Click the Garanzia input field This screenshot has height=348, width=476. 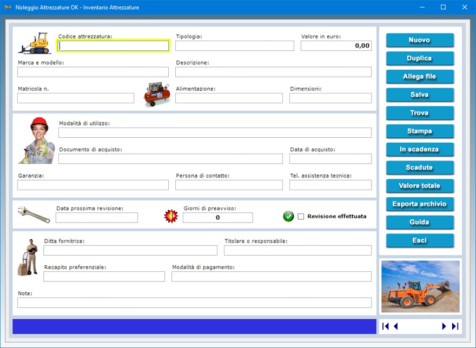(93, 185)
